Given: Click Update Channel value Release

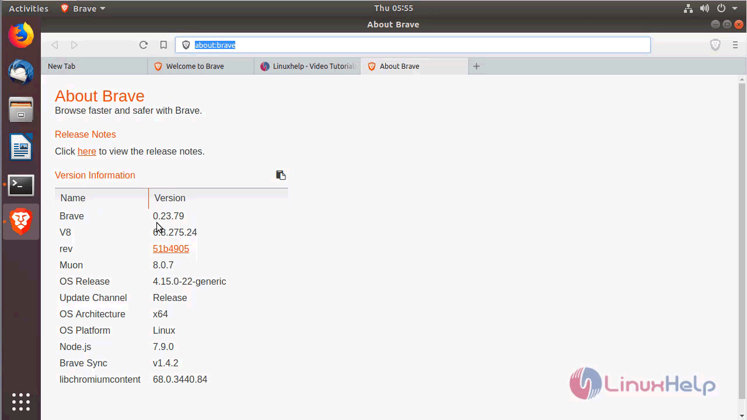Looking at the screenshot, I should (170, 297).
